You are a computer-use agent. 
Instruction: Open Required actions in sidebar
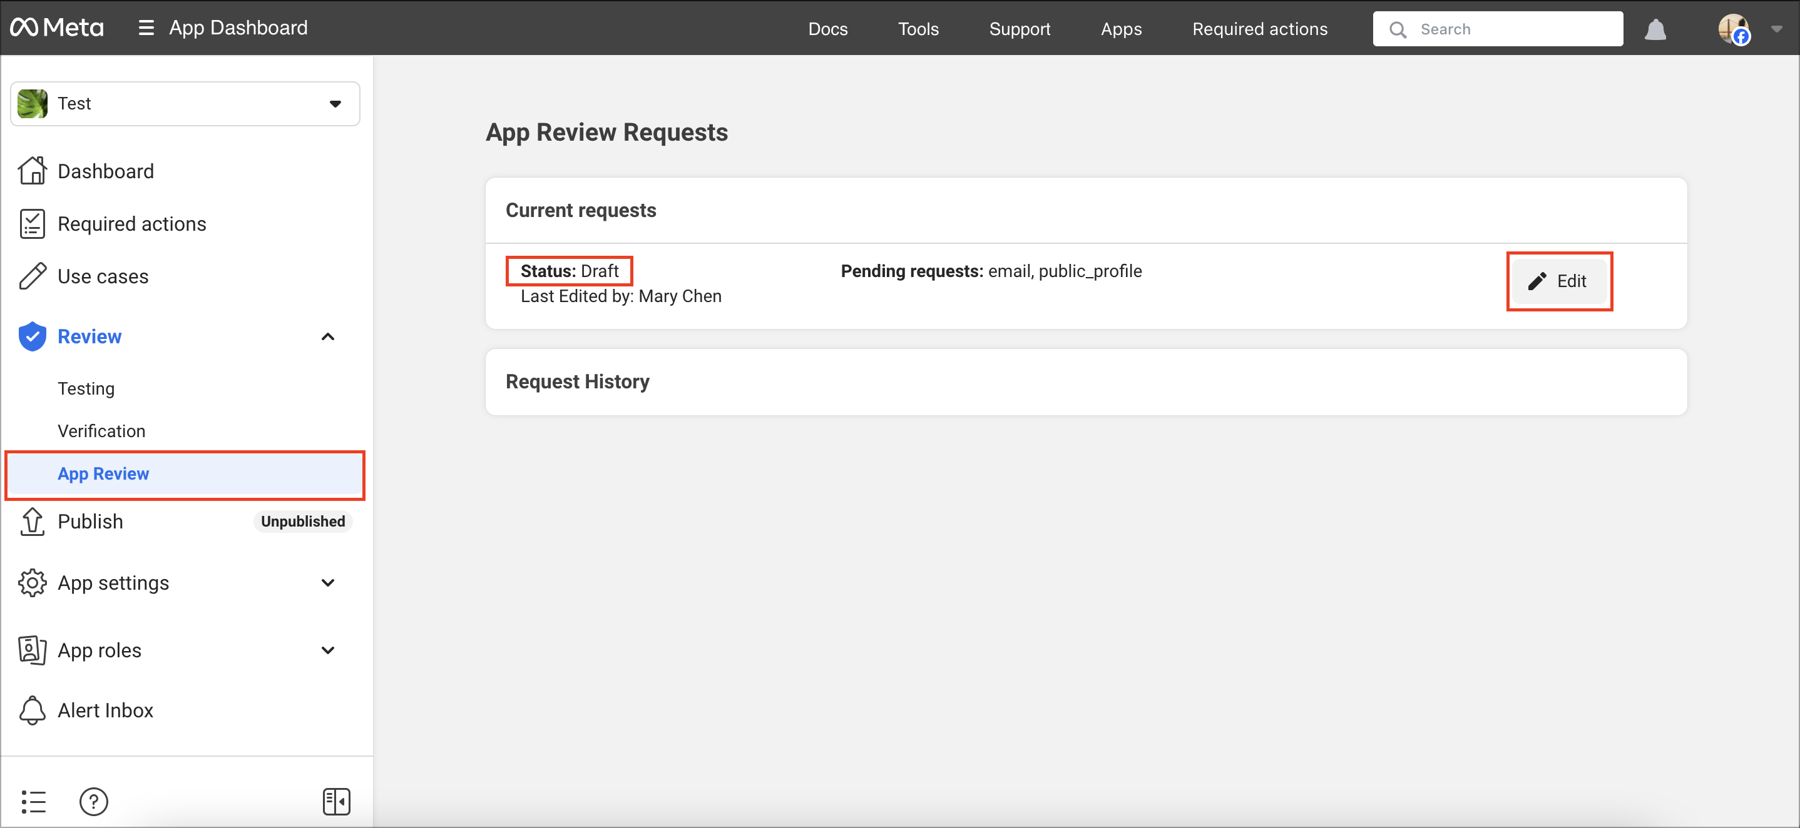click(131, 223)
